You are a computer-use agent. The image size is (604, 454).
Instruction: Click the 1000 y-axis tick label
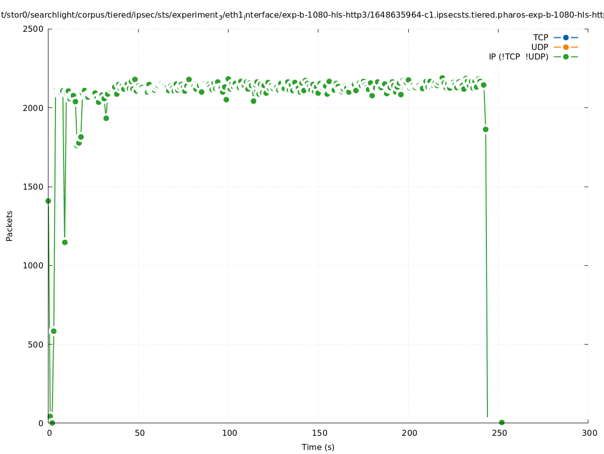(33, 265)
